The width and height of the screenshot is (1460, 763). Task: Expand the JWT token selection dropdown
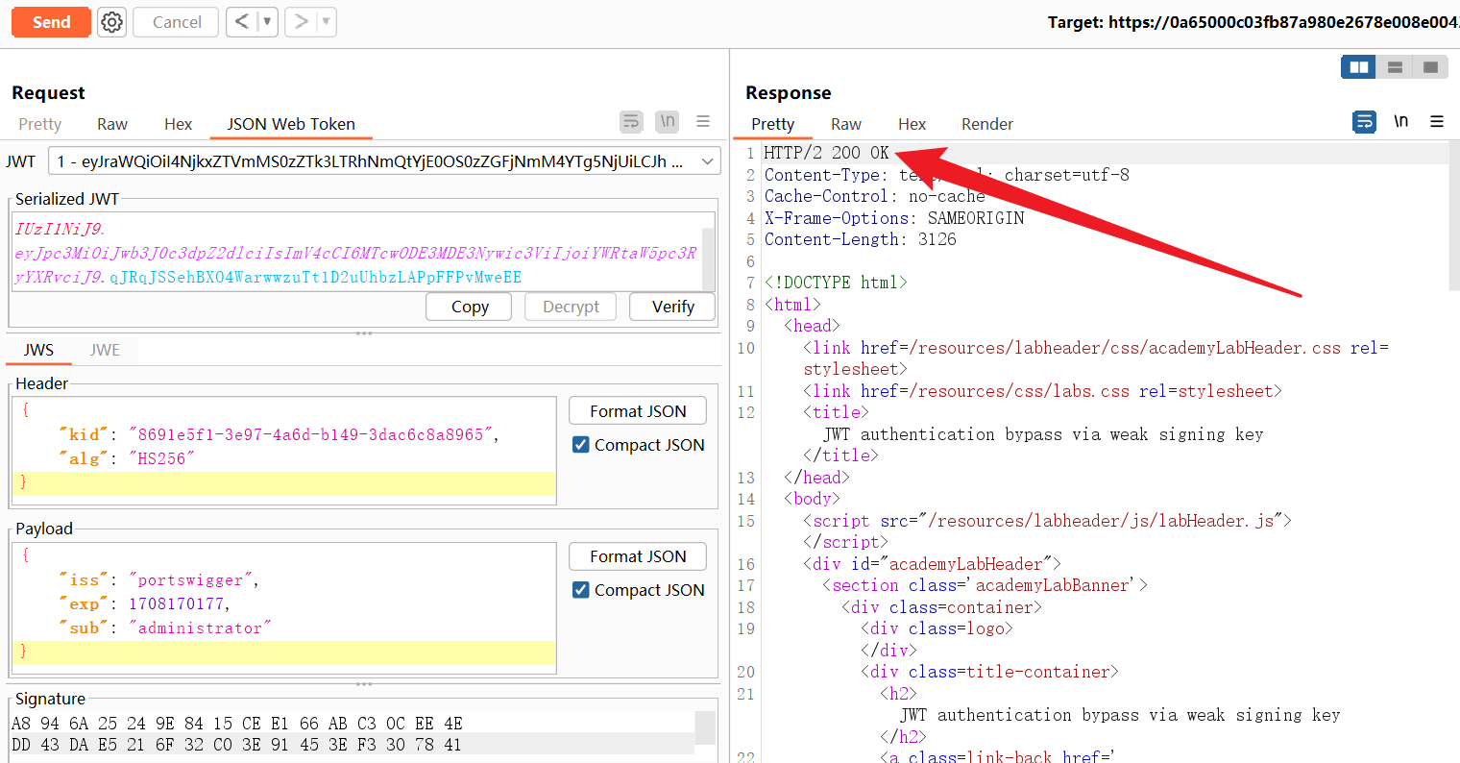point(708,161)
